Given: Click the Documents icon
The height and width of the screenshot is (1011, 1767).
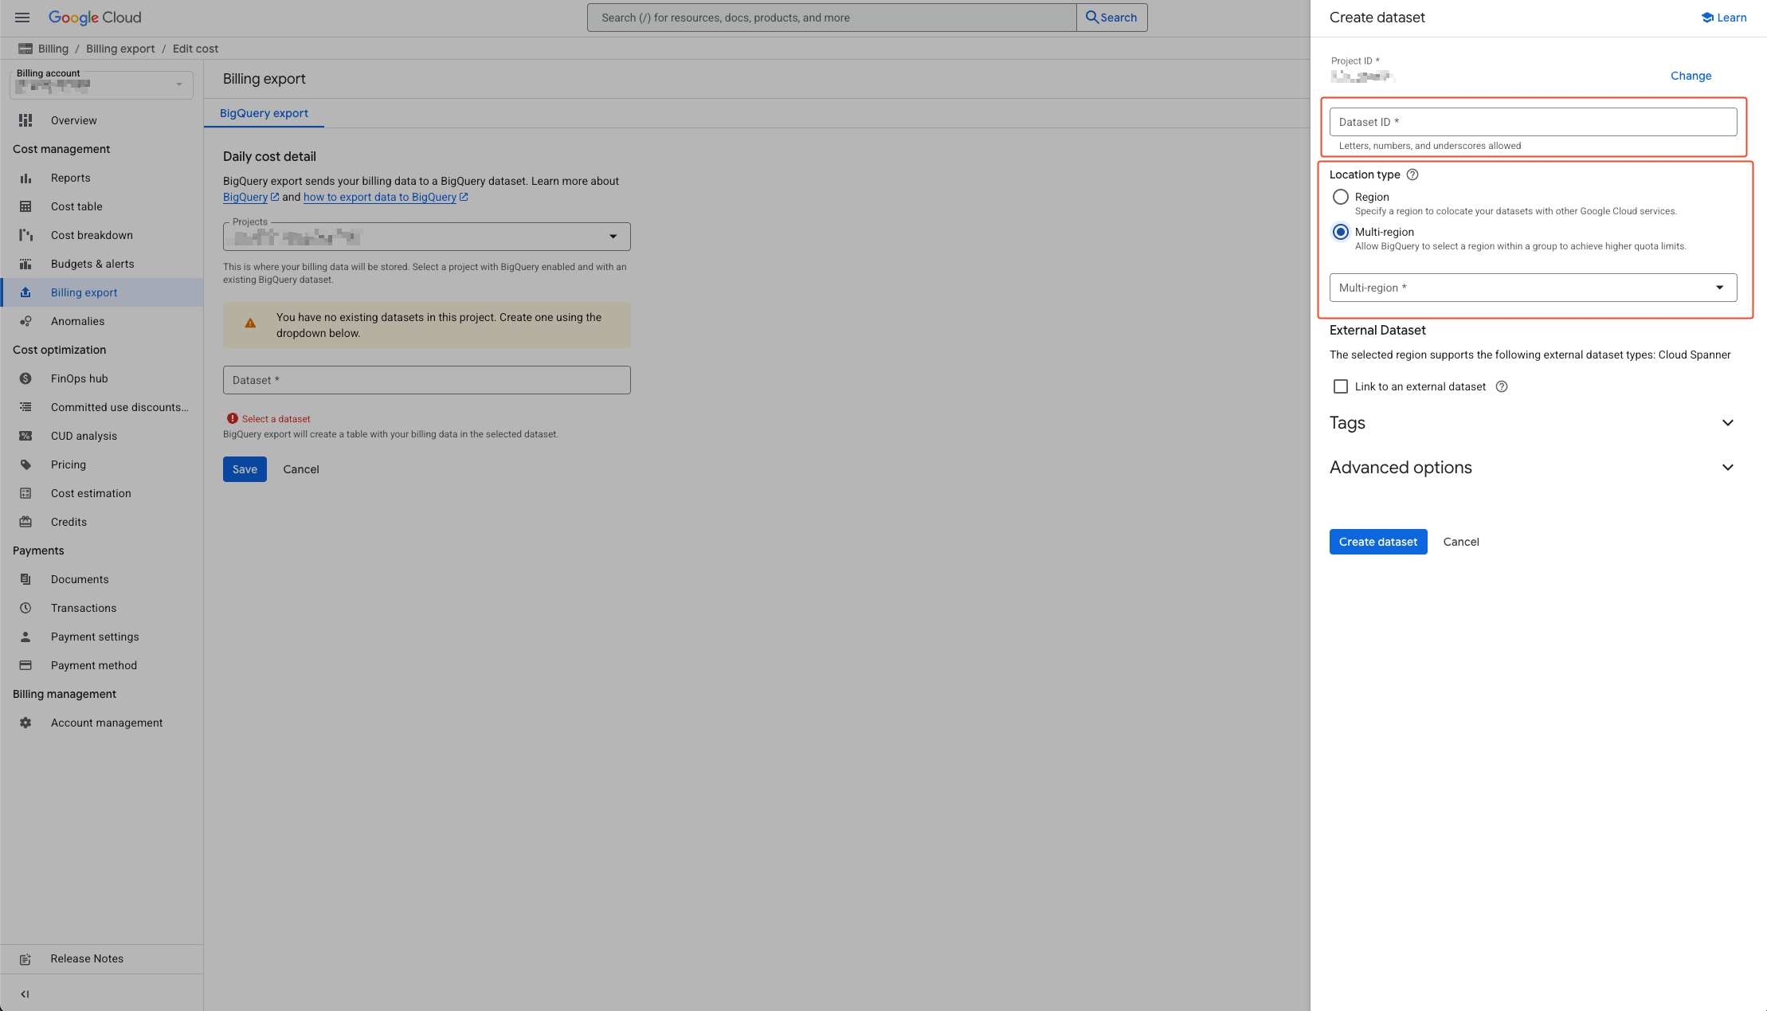Looking at the screenshot, I should (25, 579).
